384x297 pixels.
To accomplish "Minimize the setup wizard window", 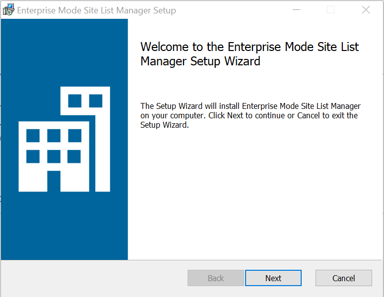I will [296, 10].
